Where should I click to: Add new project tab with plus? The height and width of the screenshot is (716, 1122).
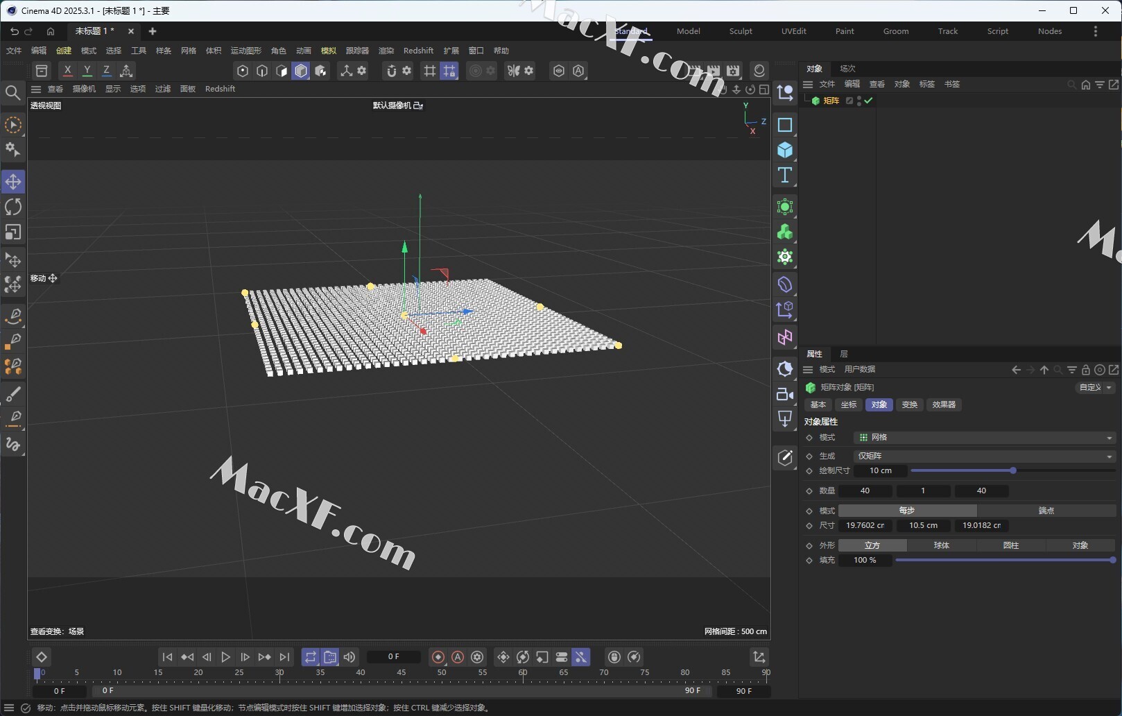click(153, 31)
